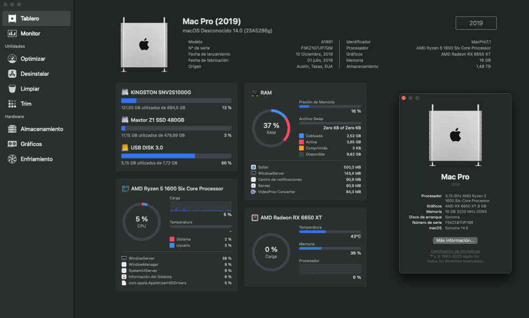Click the Zero KB of Zero KB swap text
Screen dimensions: 529x318
tap(342, 128)
